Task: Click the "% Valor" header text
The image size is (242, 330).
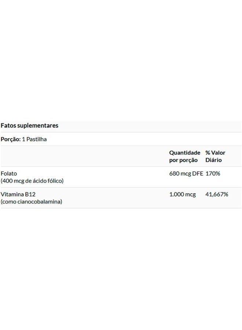Action: (x=215, y=153)
